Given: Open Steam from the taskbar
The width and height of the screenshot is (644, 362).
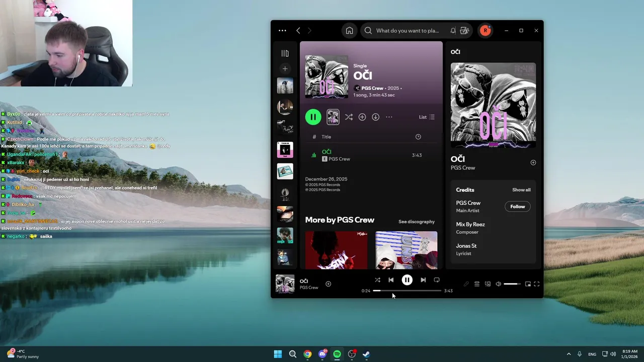Looking at the screenshot, I should [x=367, y=354].
